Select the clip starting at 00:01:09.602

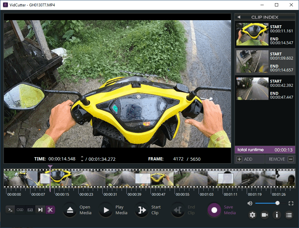265,61
